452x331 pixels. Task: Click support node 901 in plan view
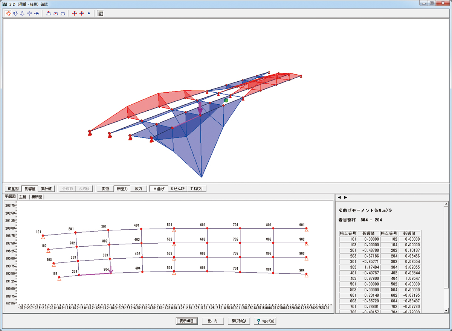pos(306,229)
